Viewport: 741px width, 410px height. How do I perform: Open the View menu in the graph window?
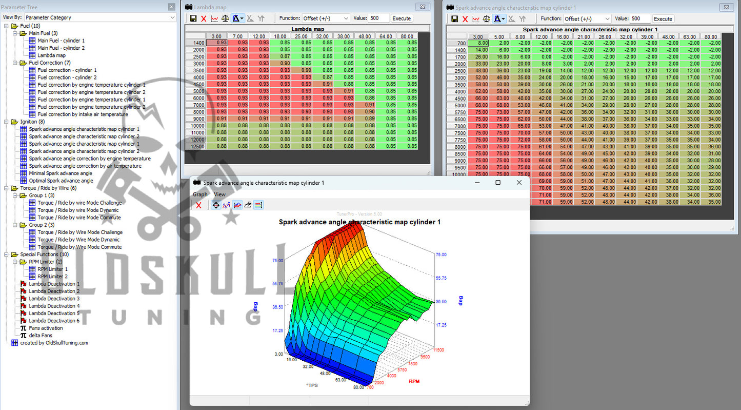point(219,194)
